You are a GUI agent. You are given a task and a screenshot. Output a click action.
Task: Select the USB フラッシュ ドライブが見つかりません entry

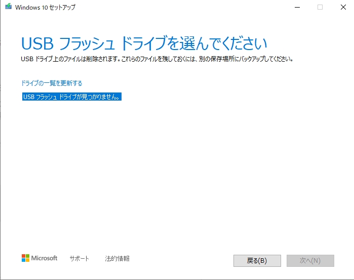point(72,97)
